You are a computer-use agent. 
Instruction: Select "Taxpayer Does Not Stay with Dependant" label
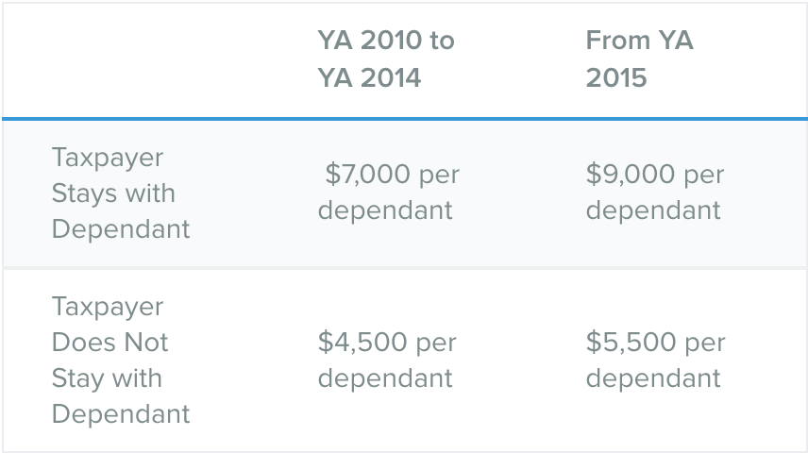[121, 361]
